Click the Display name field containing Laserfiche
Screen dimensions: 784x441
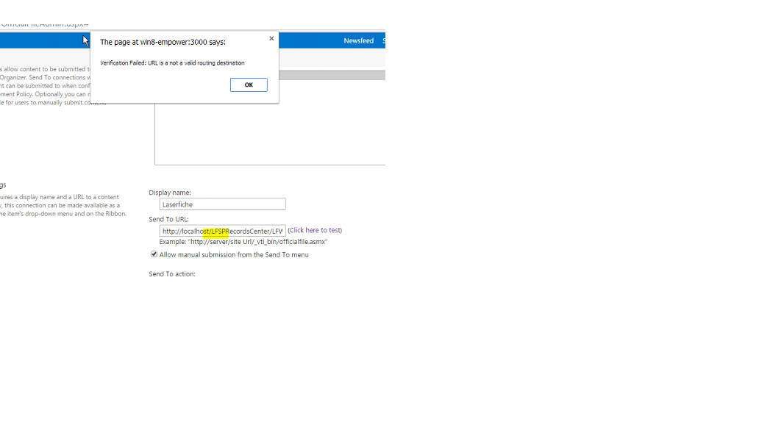[x=222, y=204]
